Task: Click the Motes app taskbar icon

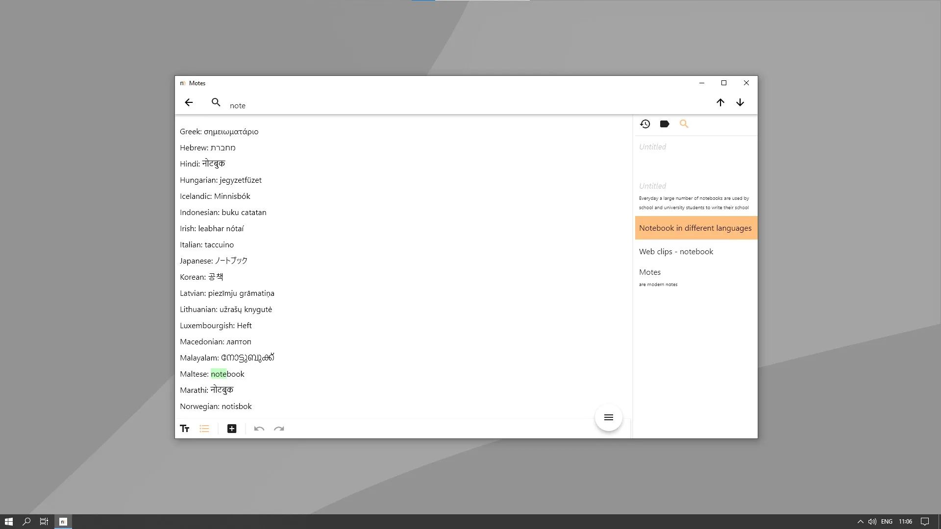Action: (63, 522)
